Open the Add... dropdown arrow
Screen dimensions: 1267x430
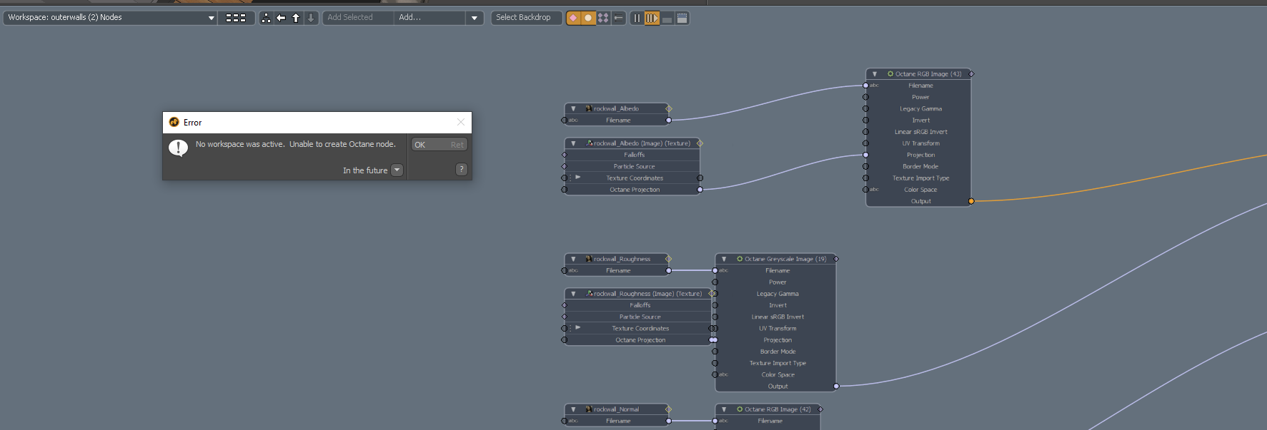pyautogui.click(x=474, y=18)
